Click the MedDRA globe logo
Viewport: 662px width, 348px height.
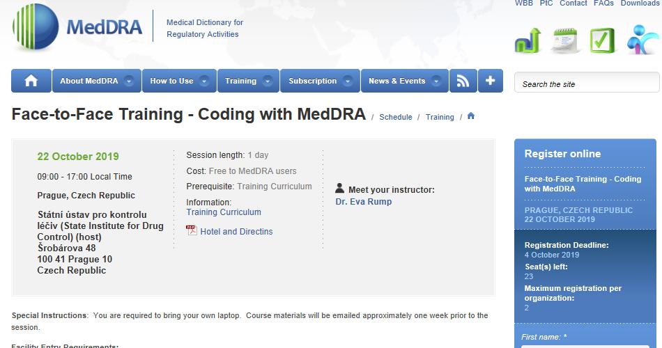[36, 26]
